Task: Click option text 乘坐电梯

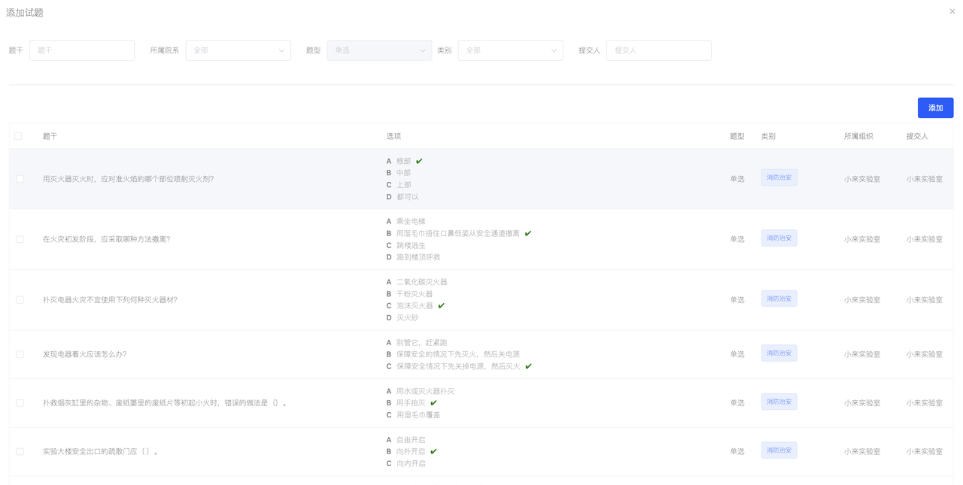Action: (x=411, y=221)
